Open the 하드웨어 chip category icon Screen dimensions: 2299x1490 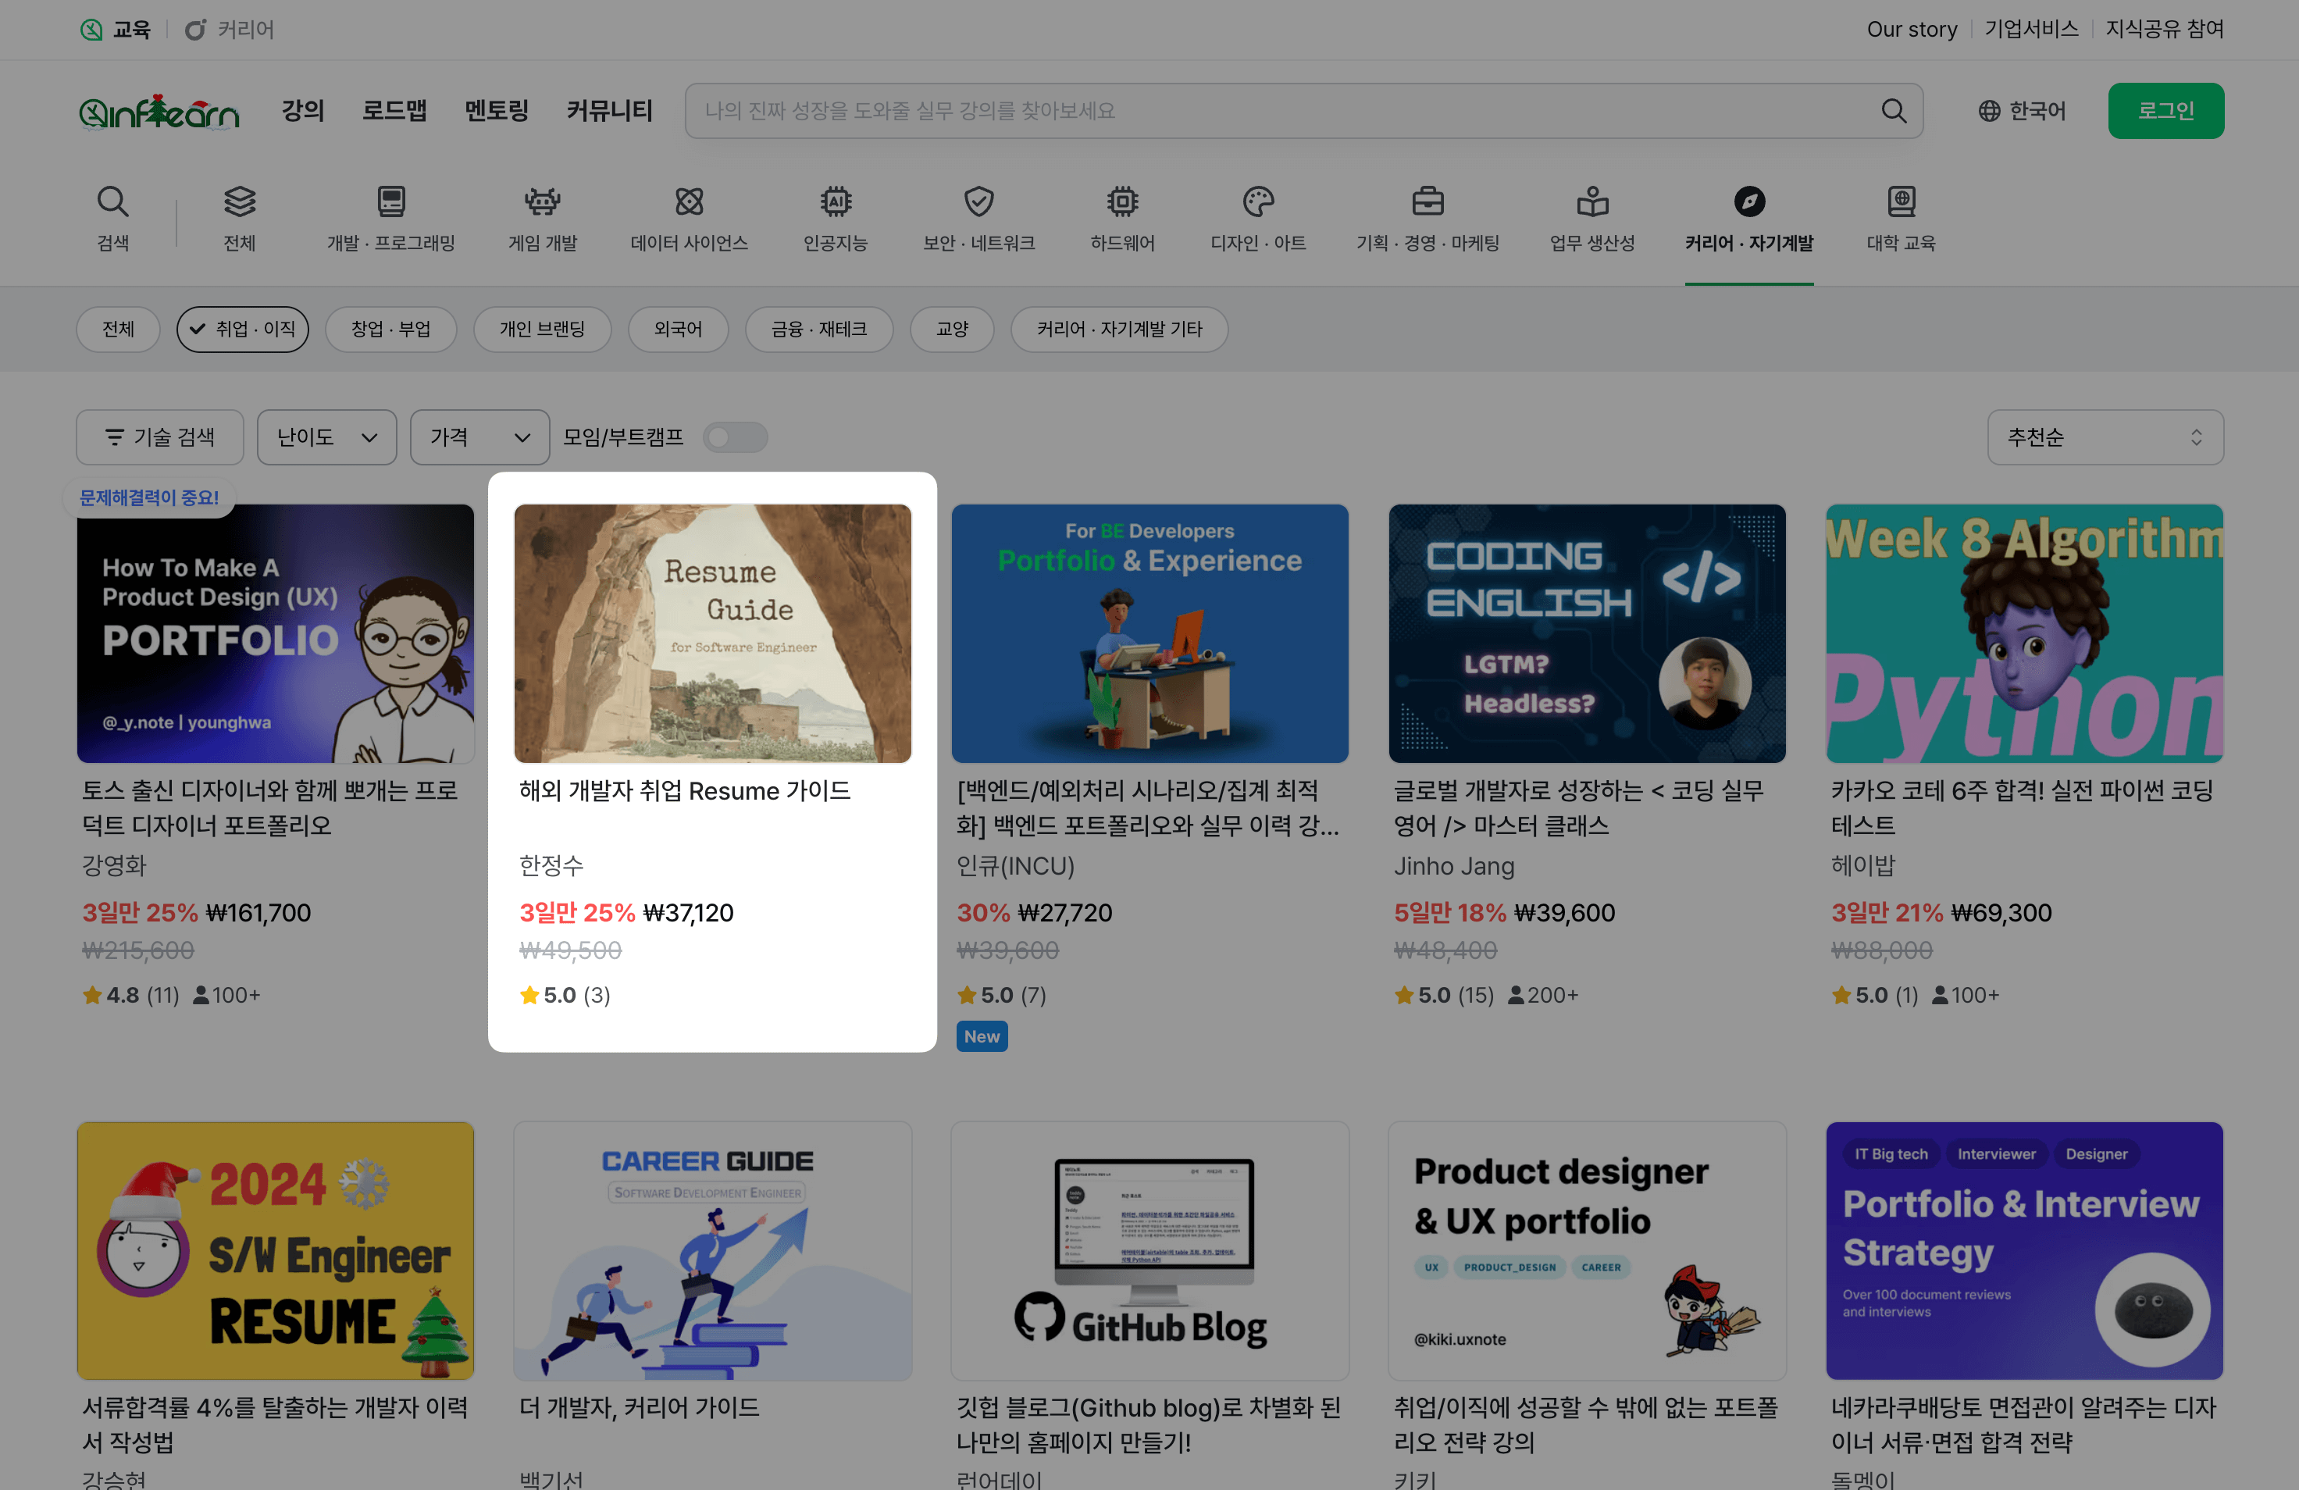point(1121,202)
